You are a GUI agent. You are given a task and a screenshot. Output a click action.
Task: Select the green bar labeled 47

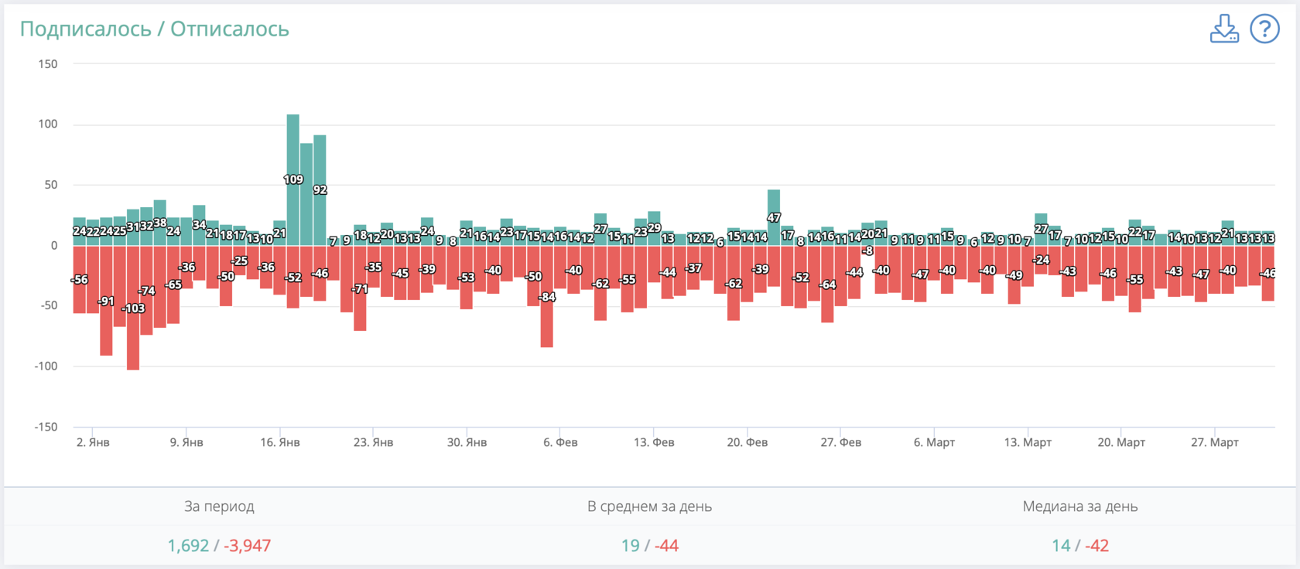point(774,217)
